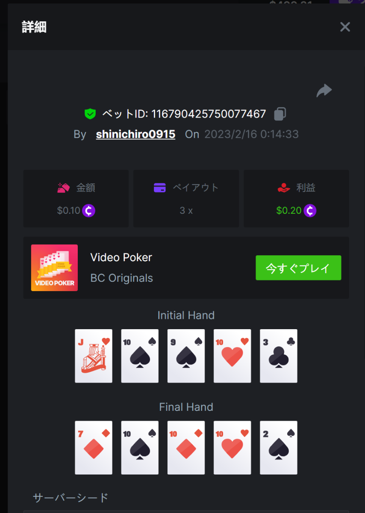Open the shinichiro0915 user profile link
The width and height of the screenshot is (365, 513).
click(135, 134)
